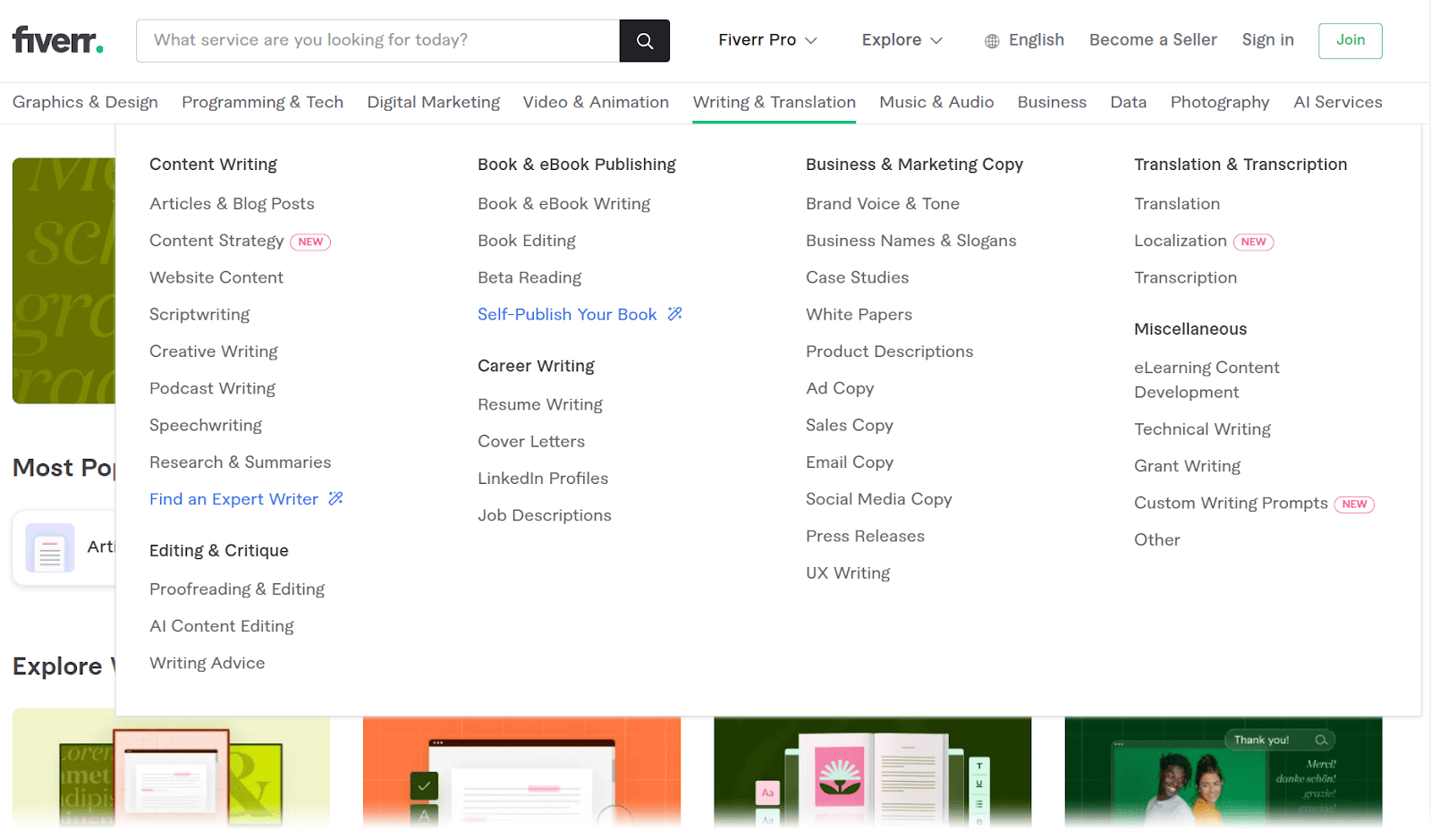Click the globe icon next to English
Screen dimensions: 1431x831
[990, 40]
